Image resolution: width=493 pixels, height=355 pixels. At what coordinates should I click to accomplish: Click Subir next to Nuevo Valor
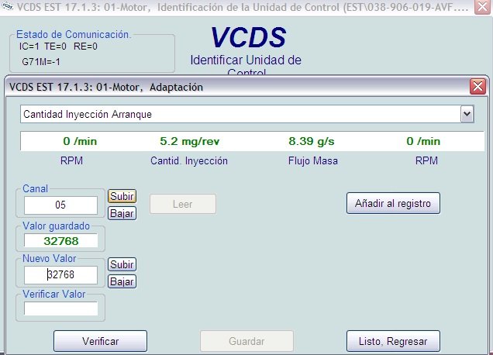pyautogui.click(x=122, y=264)
